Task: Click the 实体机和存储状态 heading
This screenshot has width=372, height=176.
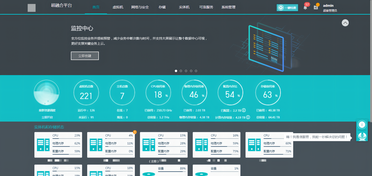Action: click(49, 127)
